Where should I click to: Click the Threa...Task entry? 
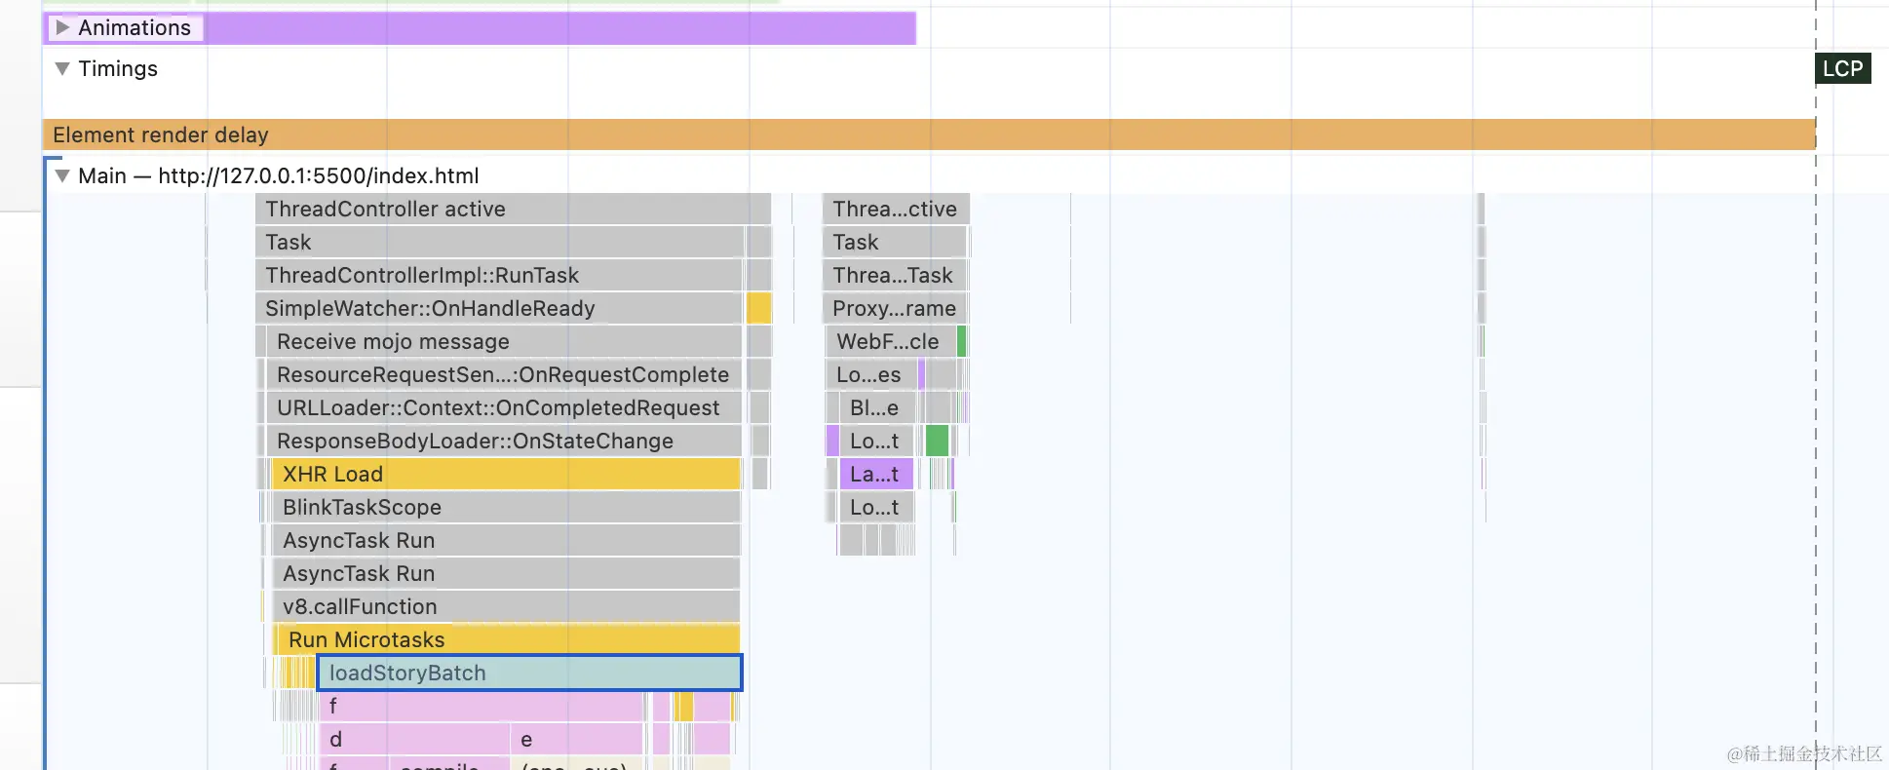(x=894, y=275)
